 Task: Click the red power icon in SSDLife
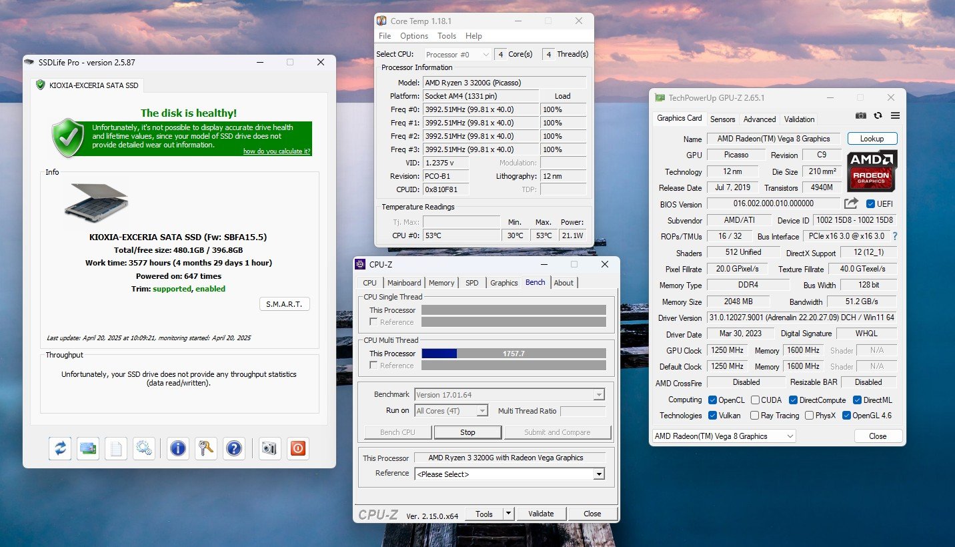[x=297, y=448]
